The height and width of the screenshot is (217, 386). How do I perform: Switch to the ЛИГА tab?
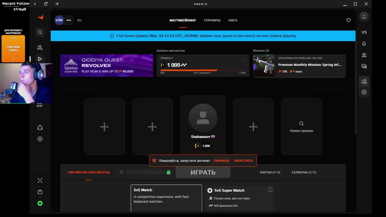233,20
